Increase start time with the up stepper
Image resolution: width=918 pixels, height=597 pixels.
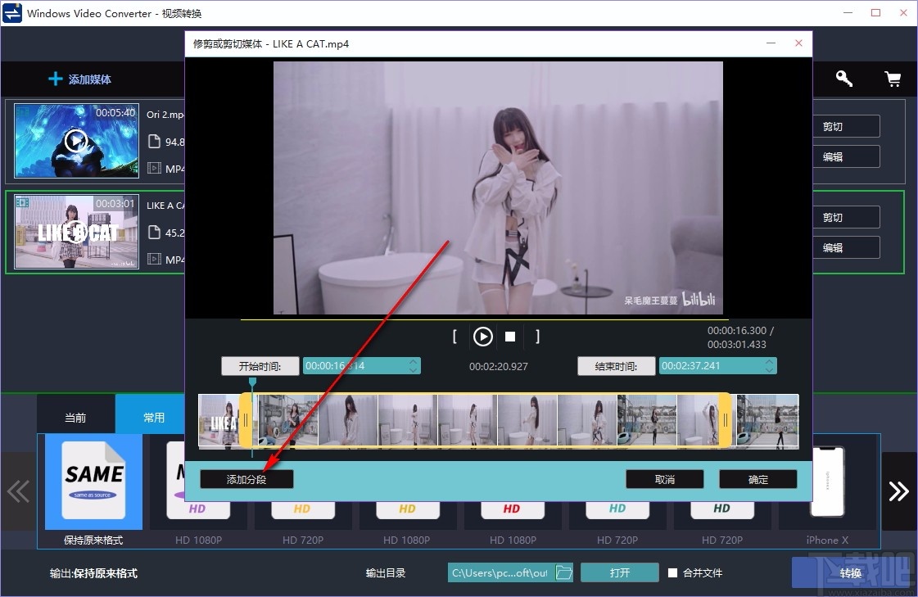tap(414, 362)
